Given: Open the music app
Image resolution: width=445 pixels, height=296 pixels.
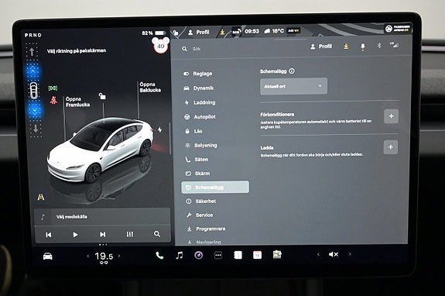Looking at the screenshot, I should click(180, 256).
